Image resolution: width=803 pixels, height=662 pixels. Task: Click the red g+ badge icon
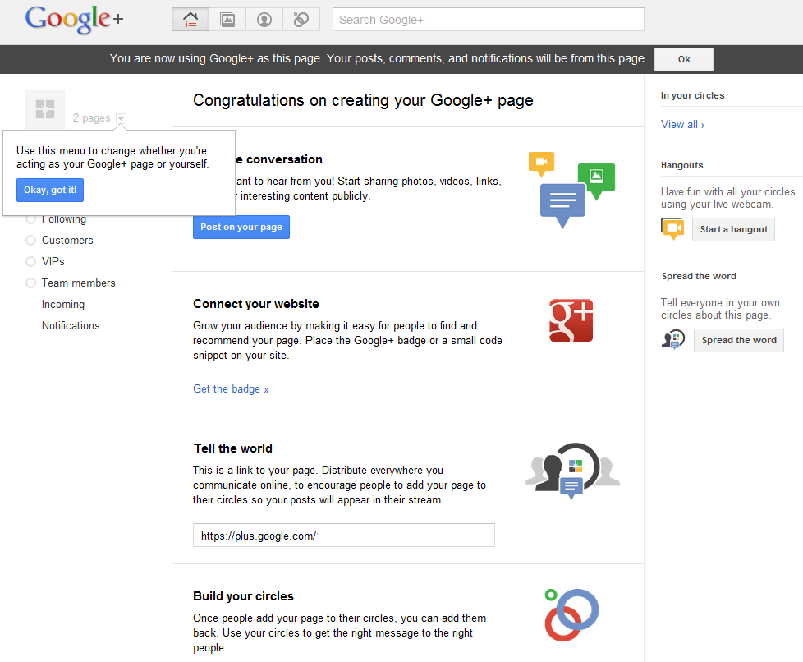tap(571, 320)
